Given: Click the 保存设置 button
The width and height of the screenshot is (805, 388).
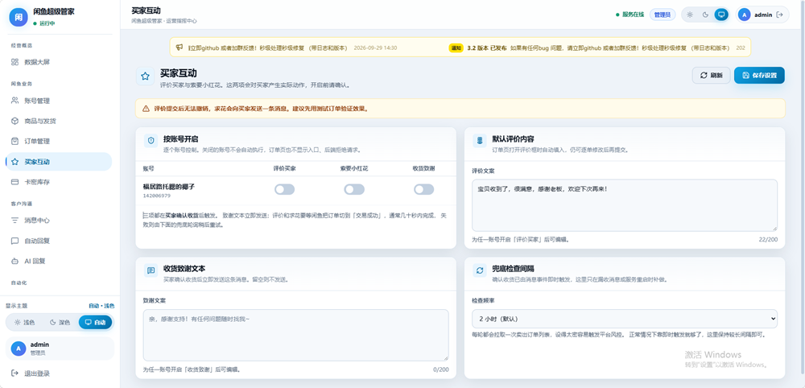Looking at the screenshot, I should click(759, 75).
